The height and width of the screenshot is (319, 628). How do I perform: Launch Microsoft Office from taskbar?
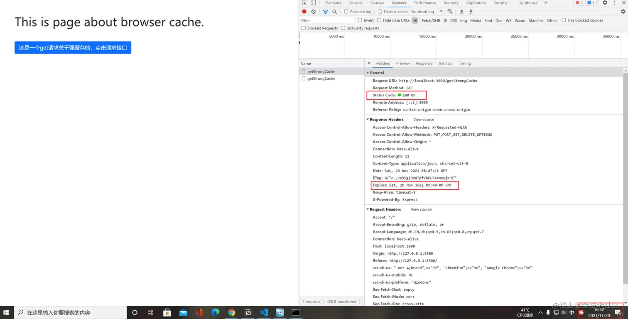pos(199,312)
